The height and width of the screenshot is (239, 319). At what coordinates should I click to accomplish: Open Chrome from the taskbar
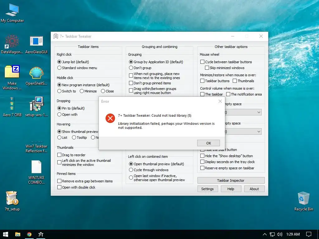click(x=29, y=234)
